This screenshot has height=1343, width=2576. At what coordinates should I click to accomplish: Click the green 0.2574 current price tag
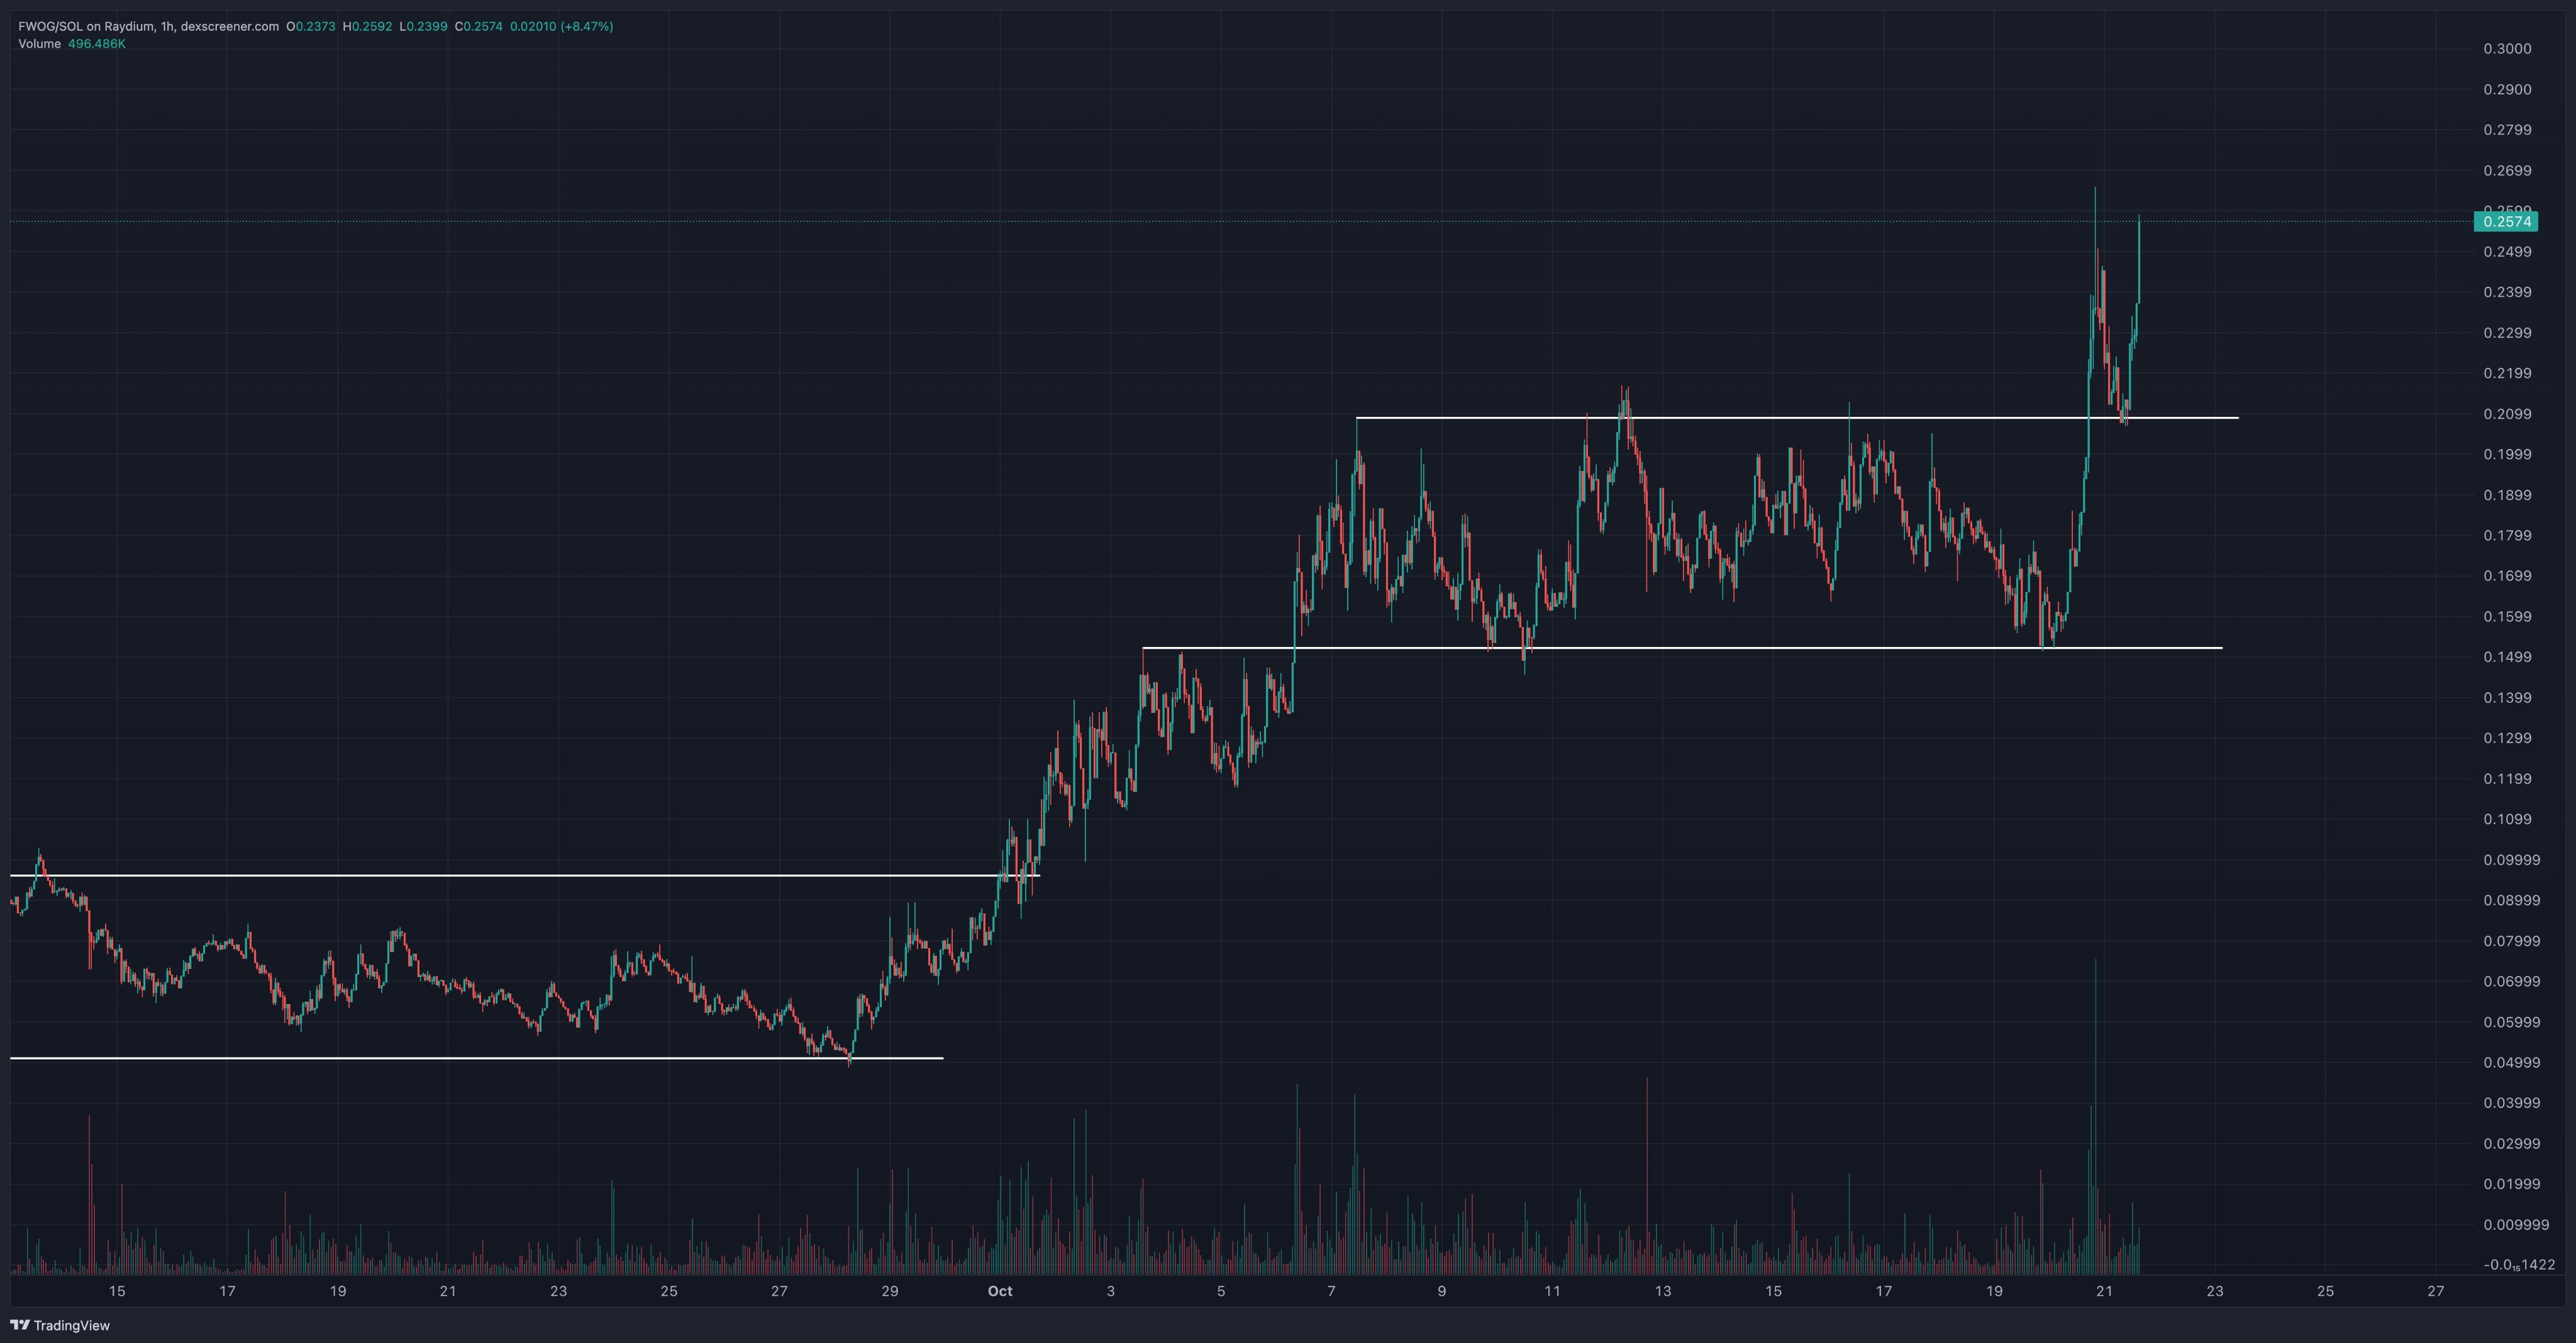coord(2505,222)
